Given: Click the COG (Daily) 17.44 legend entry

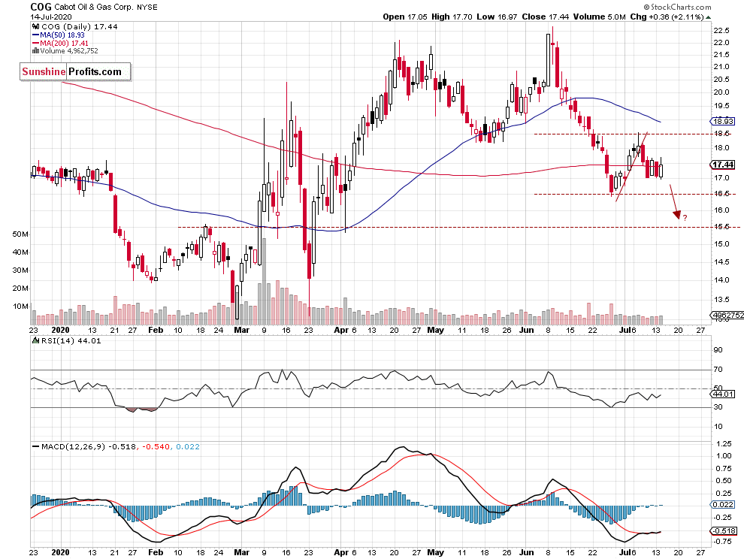Looking at the screenshot, I should pos(79,26).
